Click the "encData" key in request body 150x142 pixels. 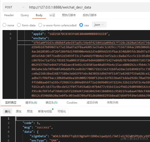(39, 38)
